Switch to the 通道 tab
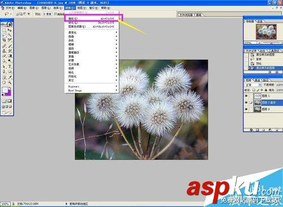283x207 pixels. point(258,80)
